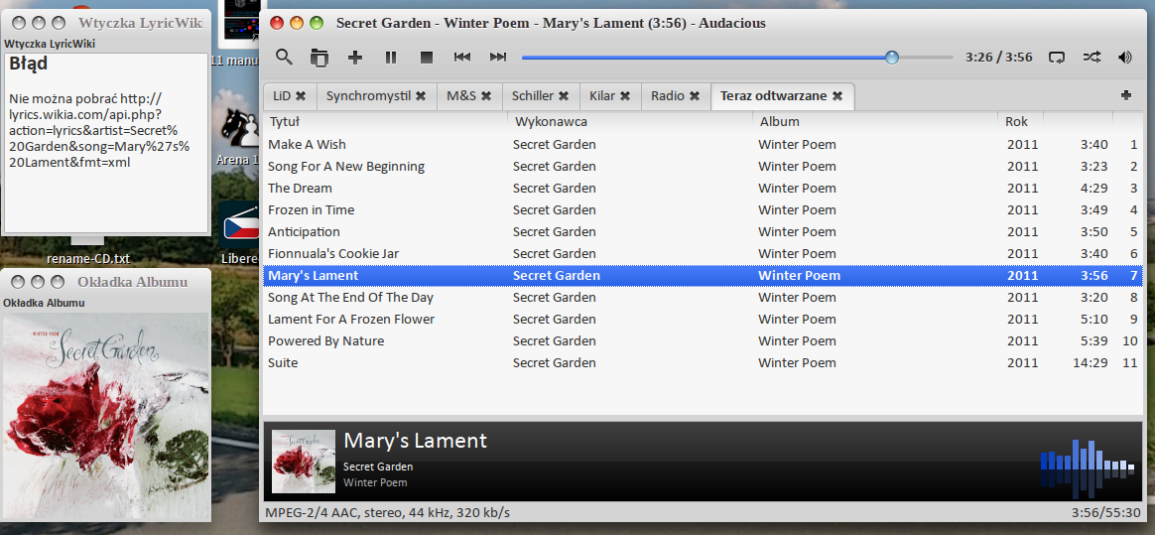Select Song At The End Of The Day
Screen dimensions: 1155x535
(350, 298)
